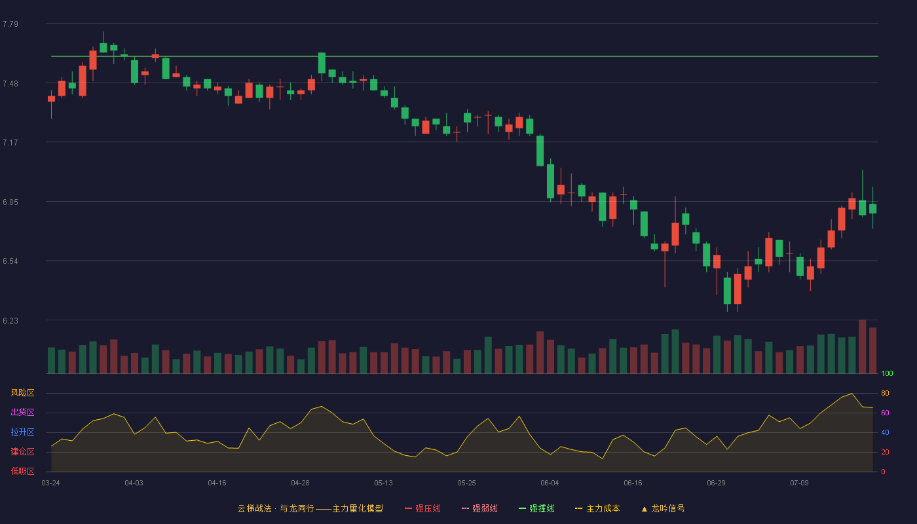This screenshot has height=524, width=917.
Task: Click the 06-29 date label
Action: 716,483
